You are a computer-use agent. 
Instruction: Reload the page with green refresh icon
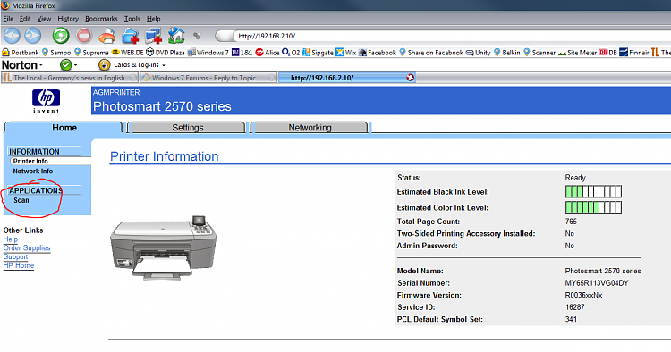pos(61,36)
